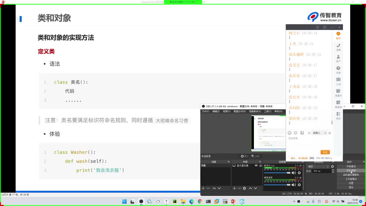Open the chat window hamburger menu icon
This screenshot has height=206, width=366.
317,27
